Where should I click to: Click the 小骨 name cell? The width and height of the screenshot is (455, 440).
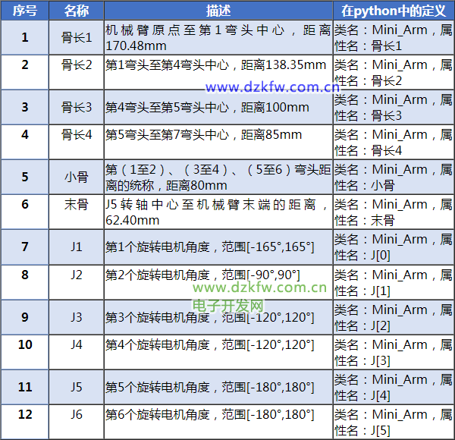[x=76, y=177]
